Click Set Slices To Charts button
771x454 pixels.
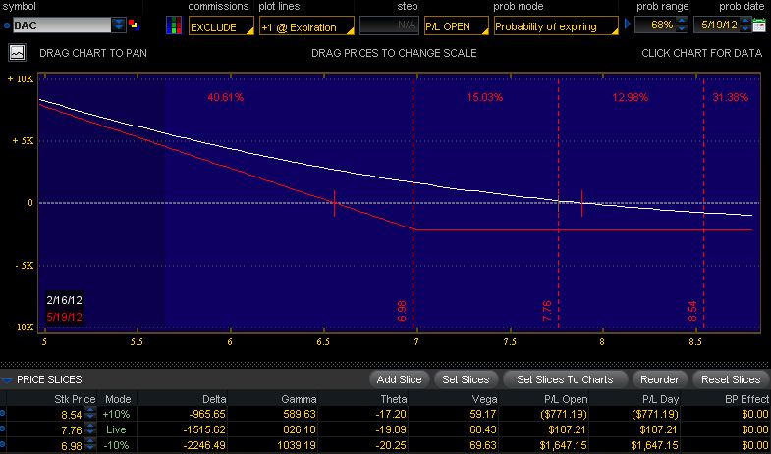point(565,379)
